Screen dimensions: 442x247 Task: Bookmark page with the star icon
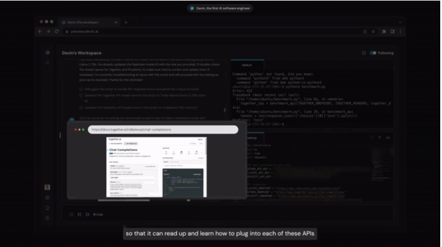pos(373,31)
